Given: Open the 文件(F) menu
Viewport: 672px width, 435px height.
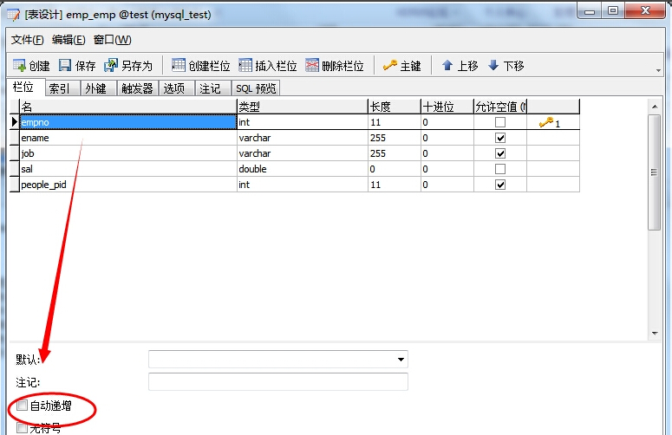Looking at the screenshot, I should [x=27, y=40].
